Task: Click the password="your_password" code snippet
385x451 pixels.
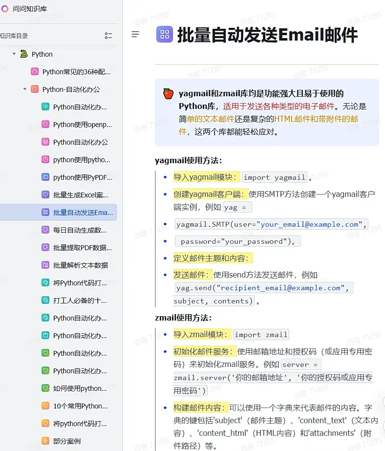Action: 238,241
